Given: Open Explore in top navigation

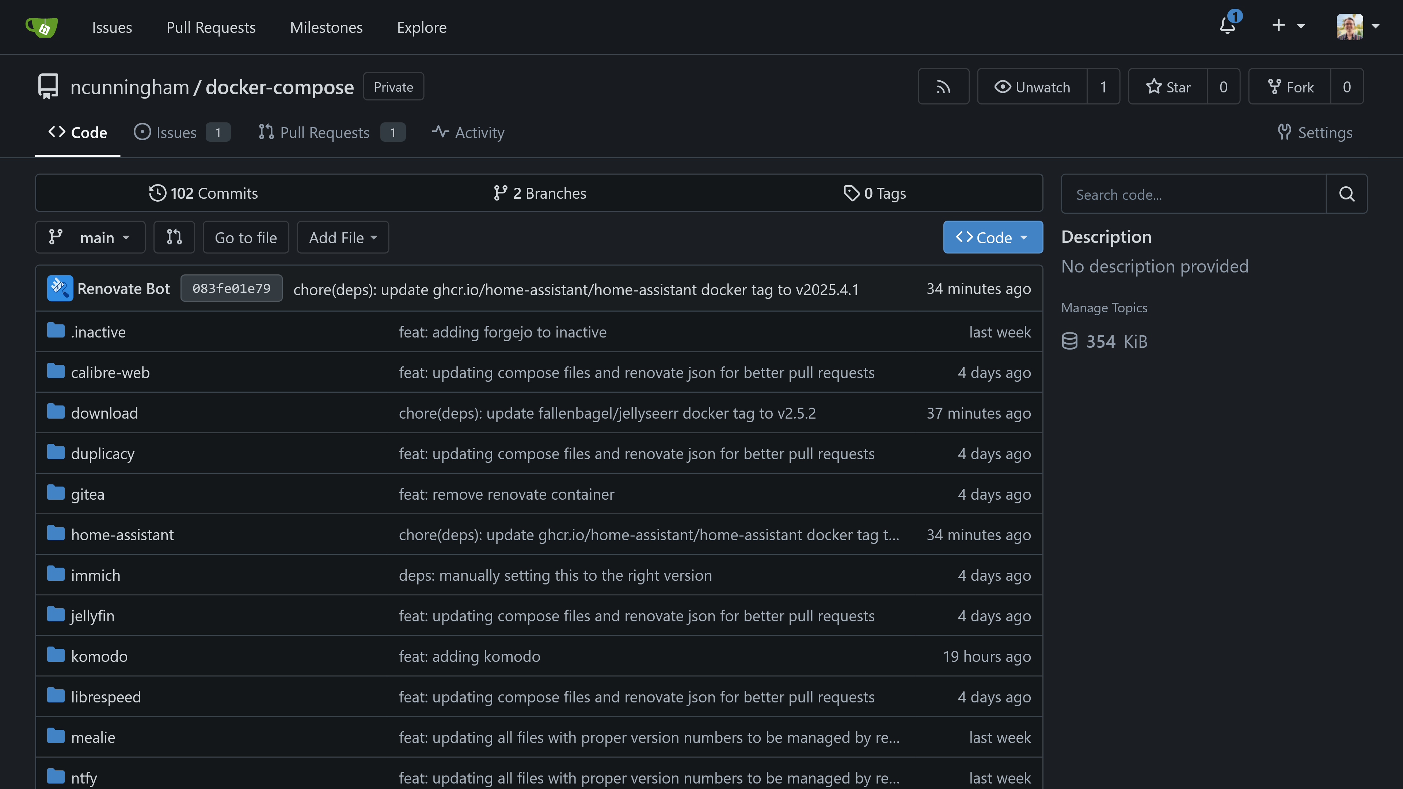Looking at the screenshot, I should click(x=422, y=27).
